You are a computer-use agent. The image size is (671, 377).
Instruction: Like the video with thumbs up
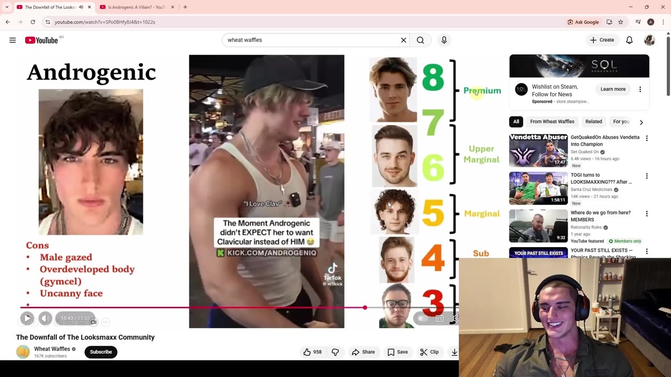(312, 352)
